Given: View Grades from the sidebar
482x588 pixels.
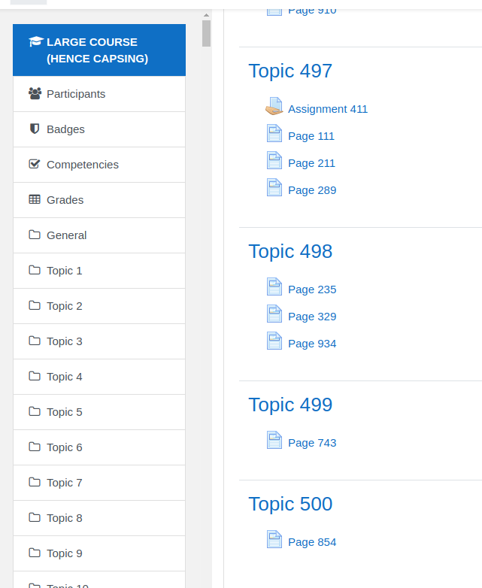Looking at the screenshot, I should click(99, 200).
